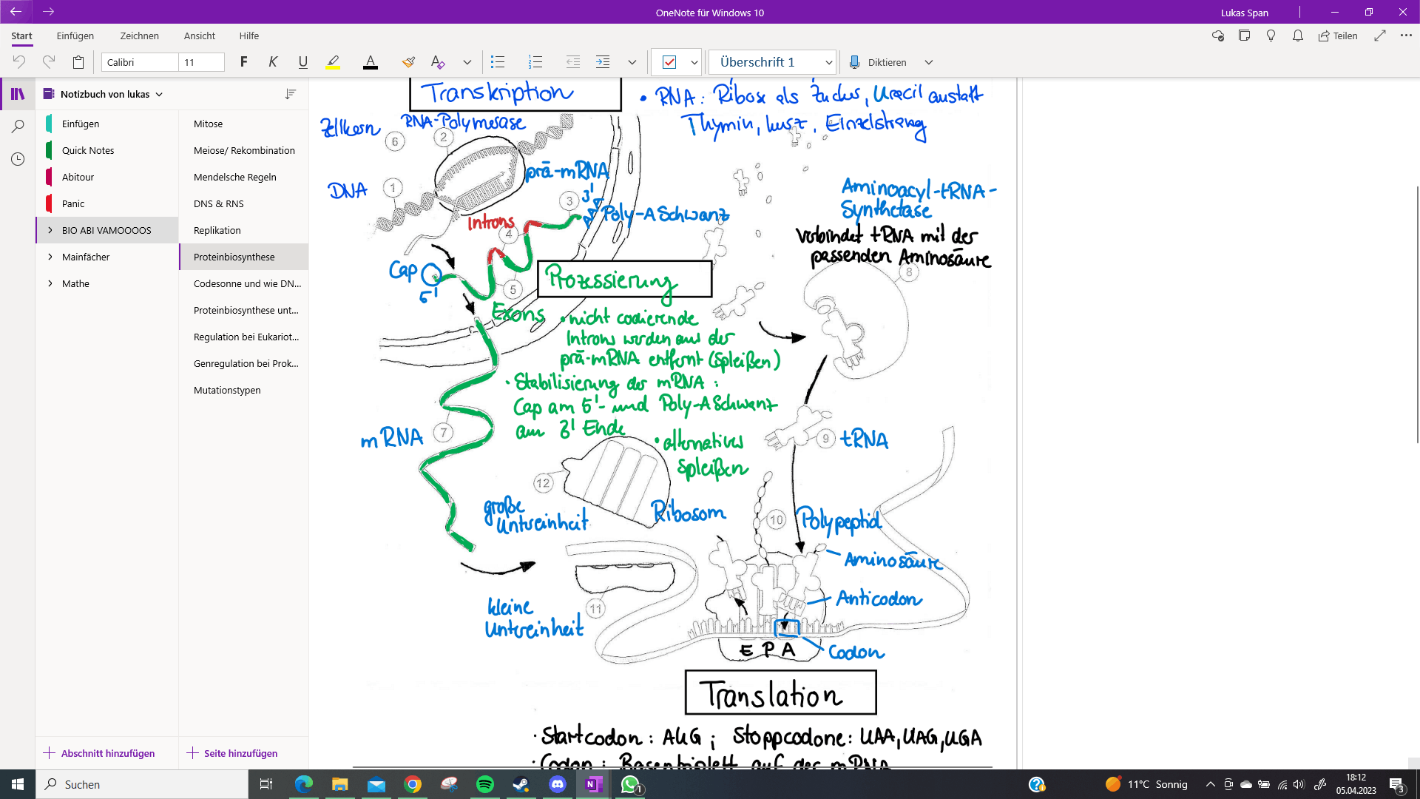The height and width of the screenshot is (799, 1420).
Task: Apply the font color swatch
Action: click(371, 62)
